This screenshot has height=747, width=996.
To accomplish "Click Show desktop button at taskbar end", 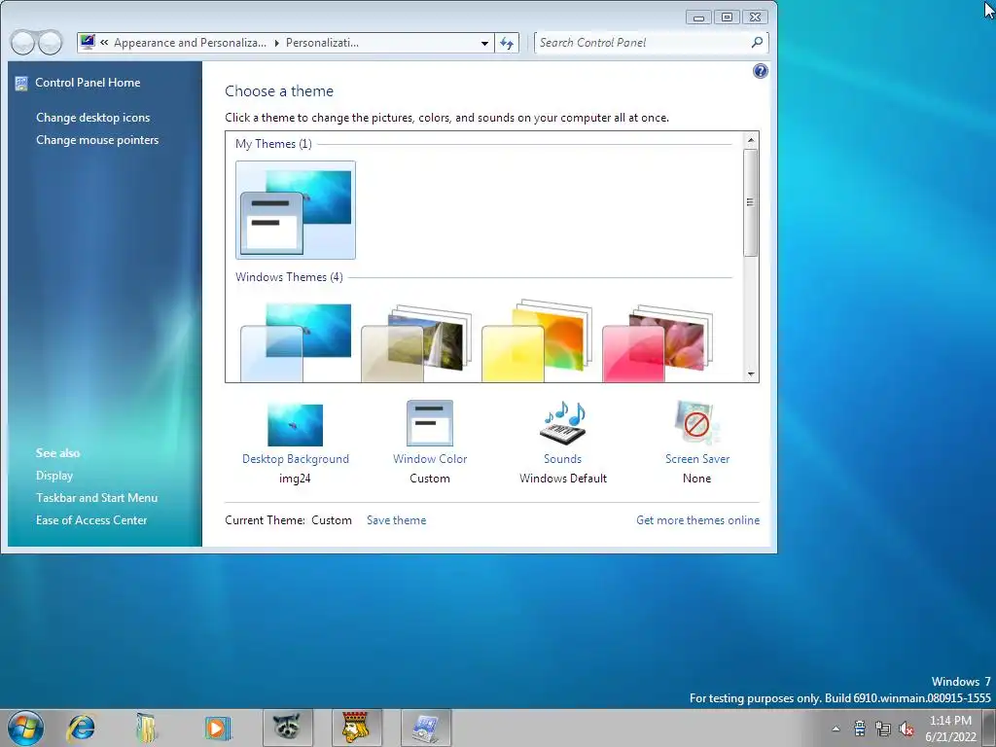I will (989, 728).
